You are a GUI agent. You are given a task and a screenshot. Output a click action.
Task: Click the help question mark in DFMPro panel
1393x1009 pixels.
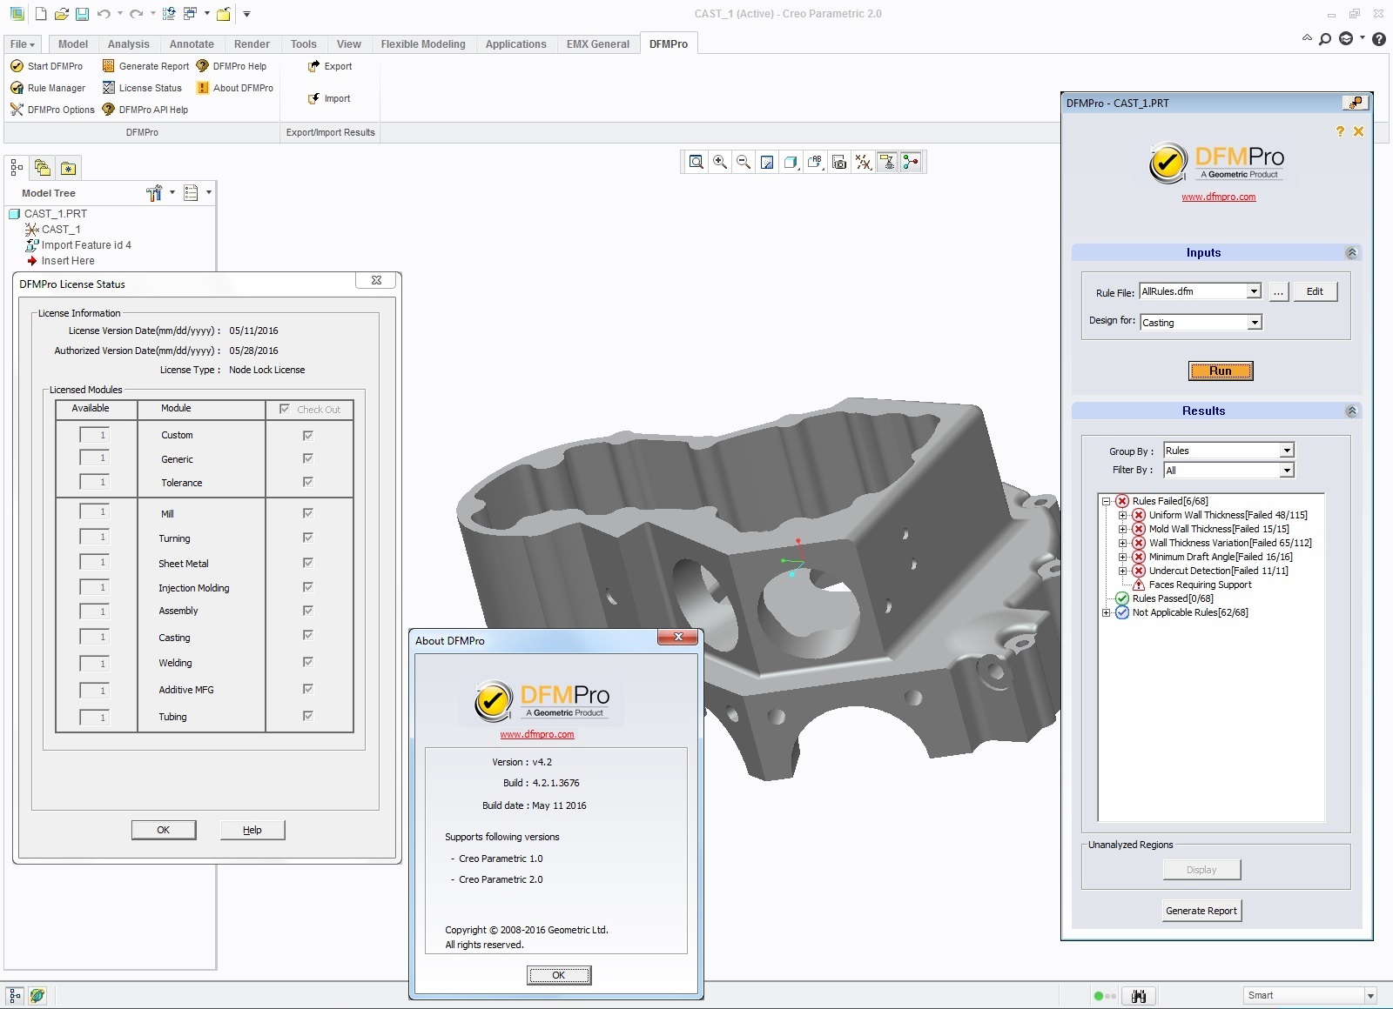click(1340, 131)
